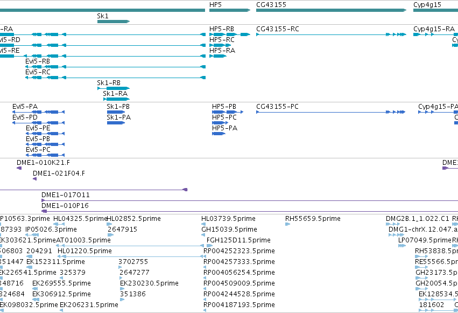Open protein HP5-PB

tap(228, 112)
